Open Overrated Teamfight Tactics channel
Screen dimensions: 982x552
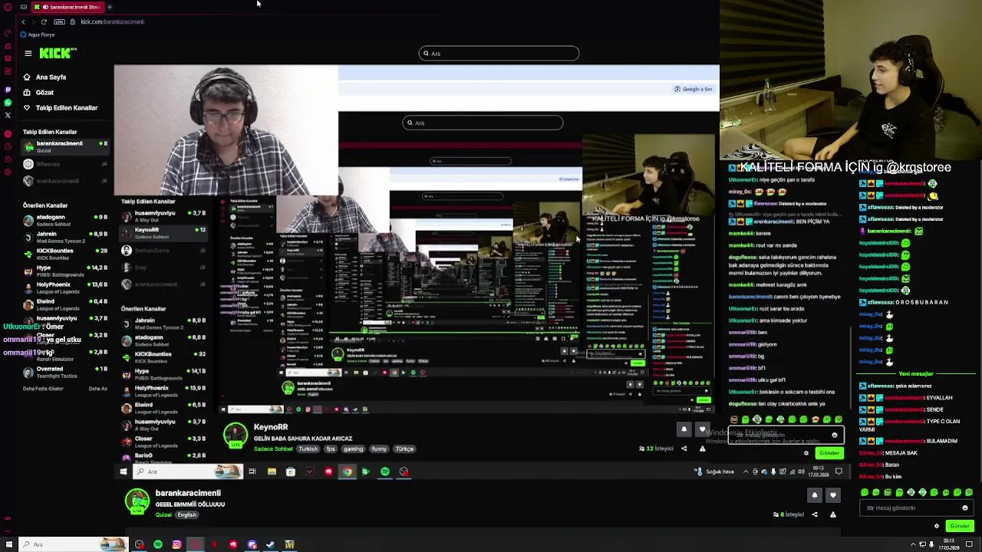65,372
